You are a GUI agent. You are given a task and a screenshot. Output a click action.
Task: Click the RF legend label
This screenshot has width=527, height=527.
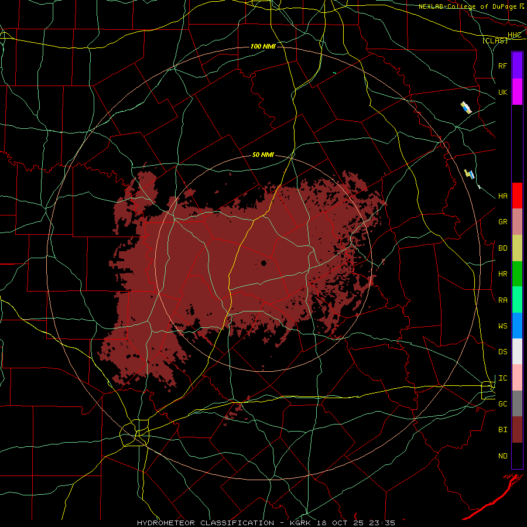click(502, 66)
